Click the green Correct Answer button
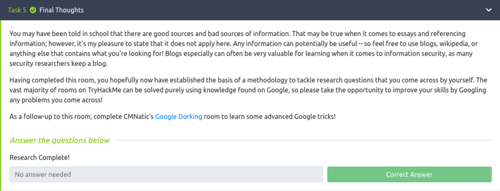Image resolution: width=500 pixels, height=191 pixels. (x=410, y=174)
